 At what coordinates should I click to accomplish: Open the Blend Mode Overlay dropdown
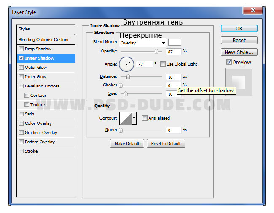pyautogui.click(x=142, y=43)
